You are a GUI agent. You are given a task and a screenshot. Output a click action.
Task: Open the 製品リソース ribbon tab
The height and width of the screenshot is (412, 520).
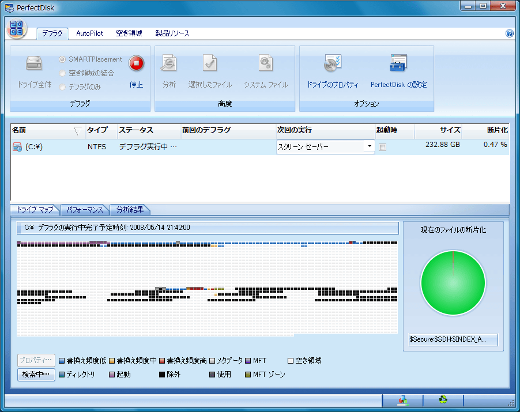[x=172, y=33]
